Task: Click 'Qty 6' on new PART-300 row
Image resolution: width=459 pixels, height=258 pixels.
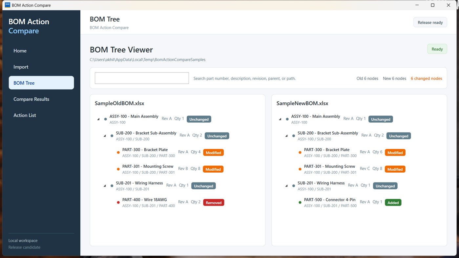Action: [377, 152]
